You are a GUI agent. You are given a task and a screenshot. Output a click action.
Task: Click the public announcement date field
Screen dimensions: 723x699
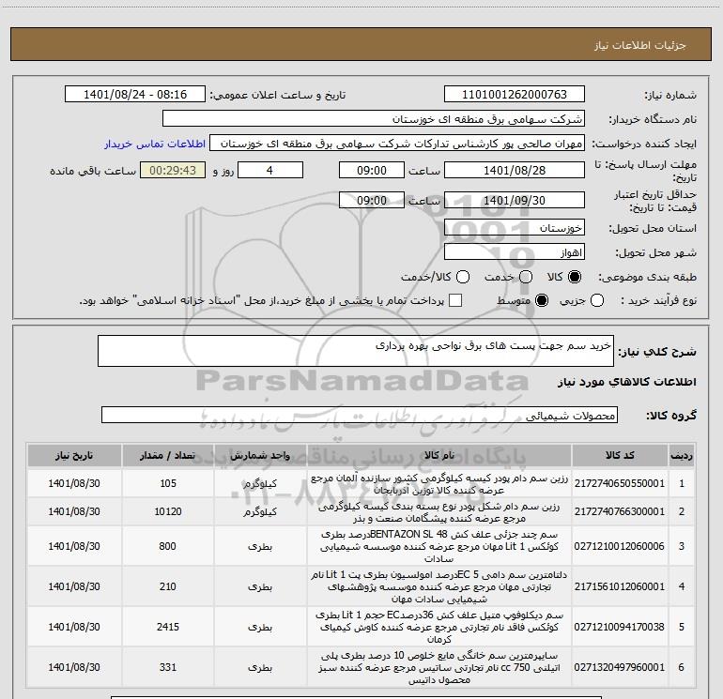coord(135,95)
